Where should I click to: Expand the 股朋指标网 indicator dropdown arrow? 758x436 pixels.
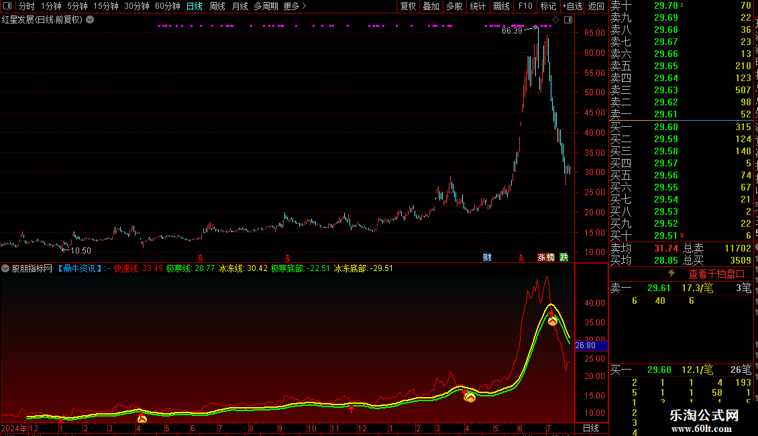click(5, 268)
